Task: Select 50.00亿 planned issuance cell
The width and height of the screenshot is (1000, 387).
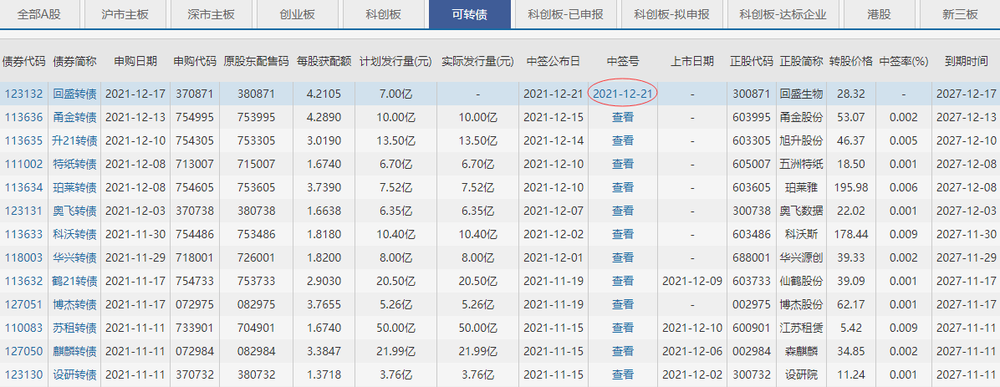Action: pyautogui.click(x=395, y=328)
